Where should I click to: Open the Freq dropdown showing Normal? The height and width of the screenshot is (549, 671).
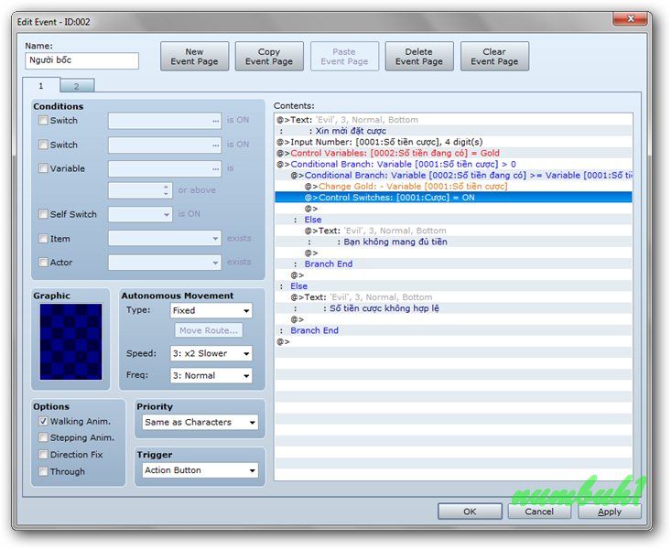click(211, 376)
